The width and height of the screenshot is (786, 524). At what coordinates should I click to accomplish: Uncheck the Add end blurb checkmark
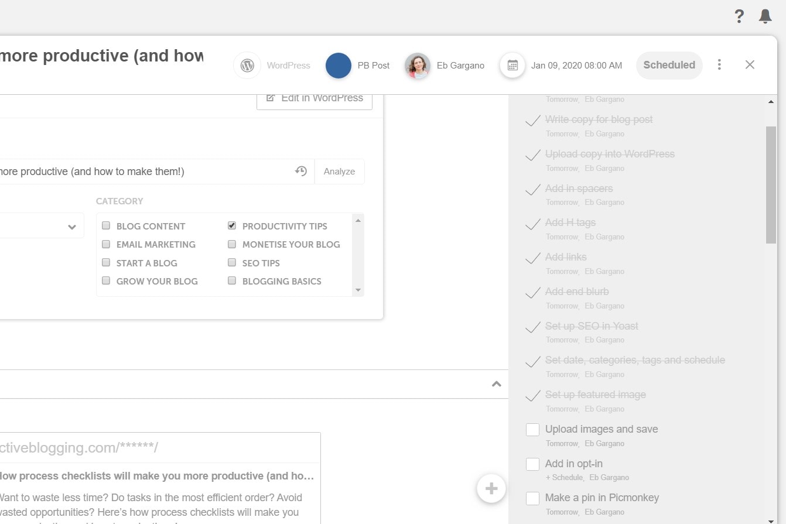tap(532, 293)
